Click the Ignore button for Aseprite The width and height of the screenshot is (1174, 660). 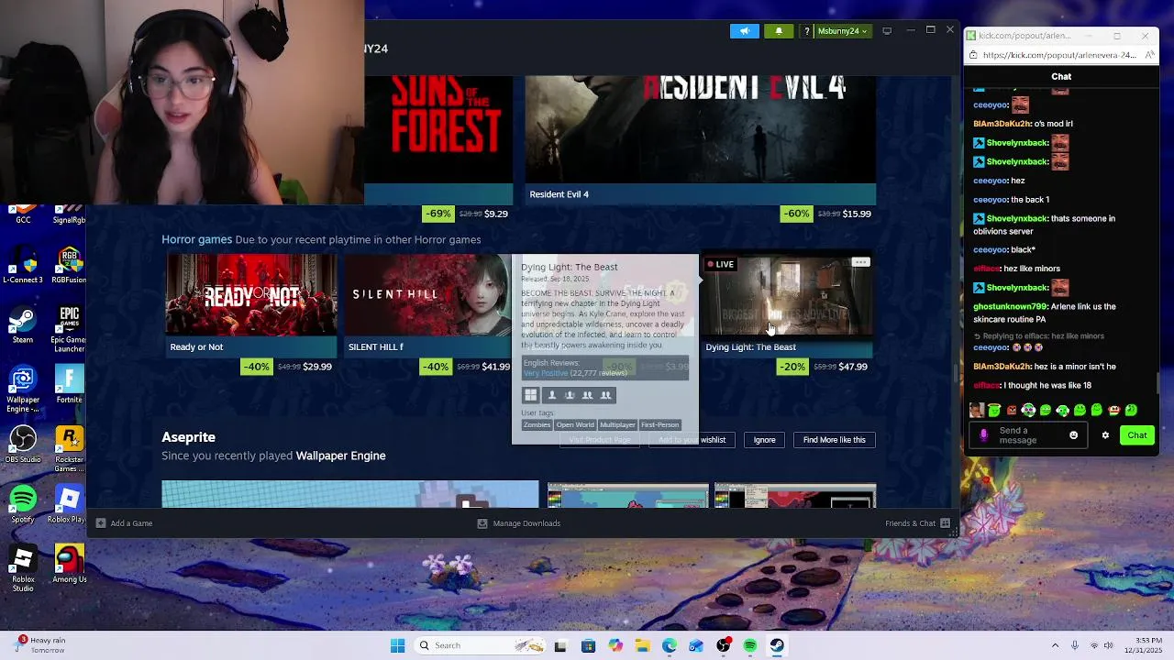pos(765,440)
